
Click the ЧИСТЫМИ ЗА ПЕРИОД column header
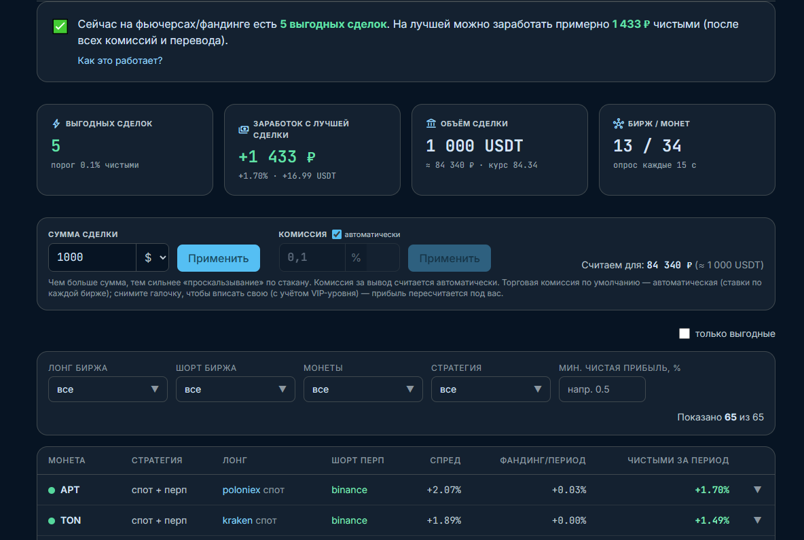(678, 461)
